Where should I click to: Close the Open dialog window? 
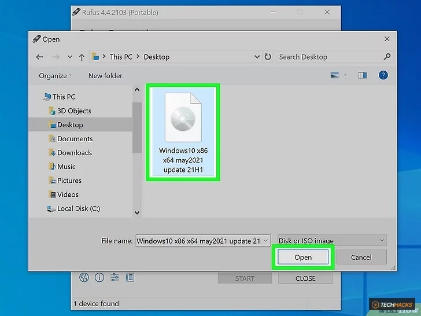pyautogui.click(x=387, y=39)
